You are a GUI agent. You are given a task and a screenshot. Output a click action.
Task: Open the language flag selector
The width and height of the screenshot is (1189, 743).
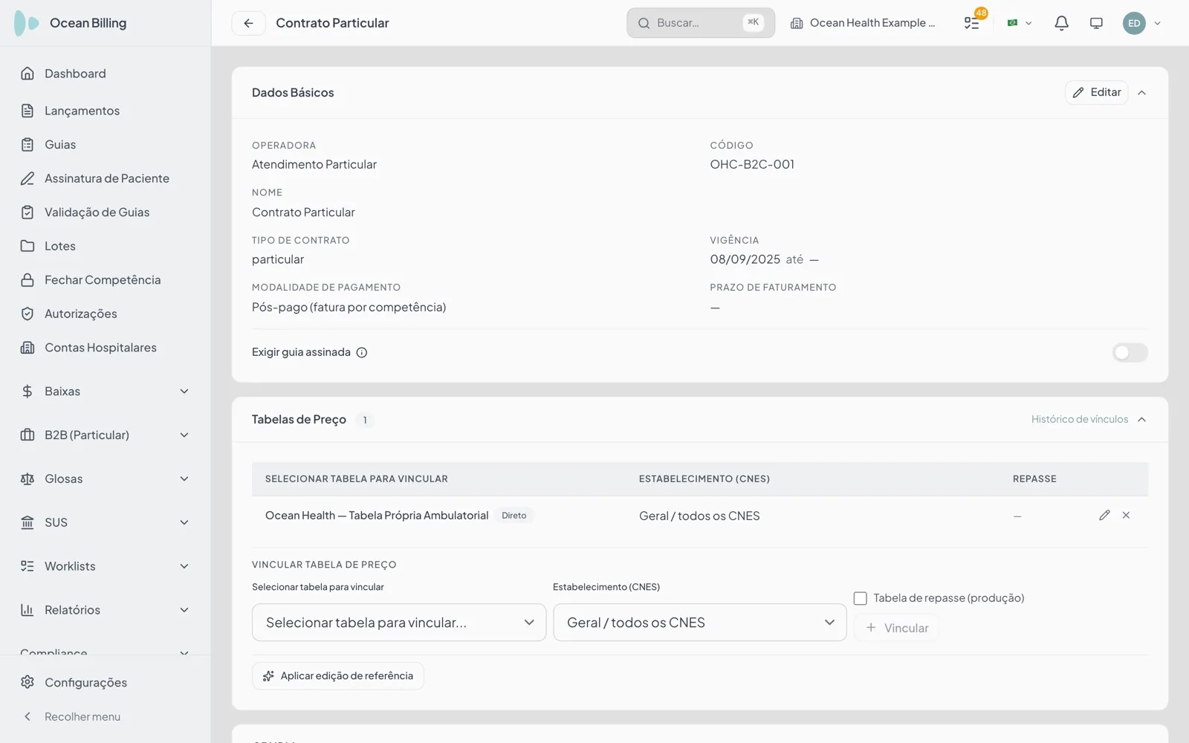tap(1019, 23)
